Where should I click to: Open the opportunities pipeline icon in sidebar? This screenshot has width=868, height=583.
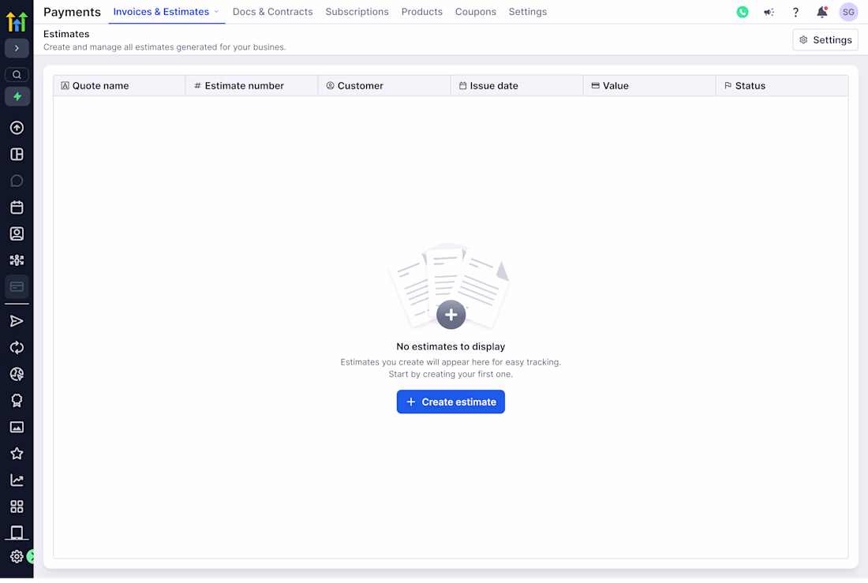coord(17,261)
